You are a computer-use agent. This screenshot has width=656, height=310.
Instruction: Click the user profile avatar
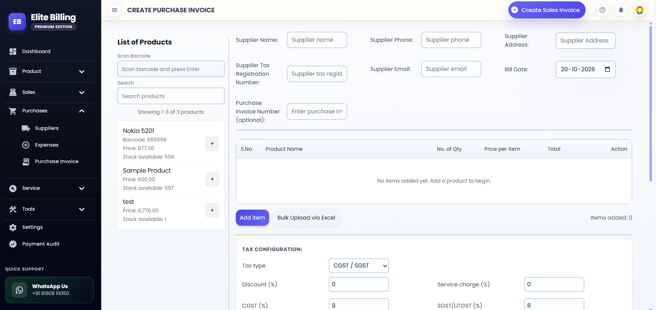click(640, 10)
